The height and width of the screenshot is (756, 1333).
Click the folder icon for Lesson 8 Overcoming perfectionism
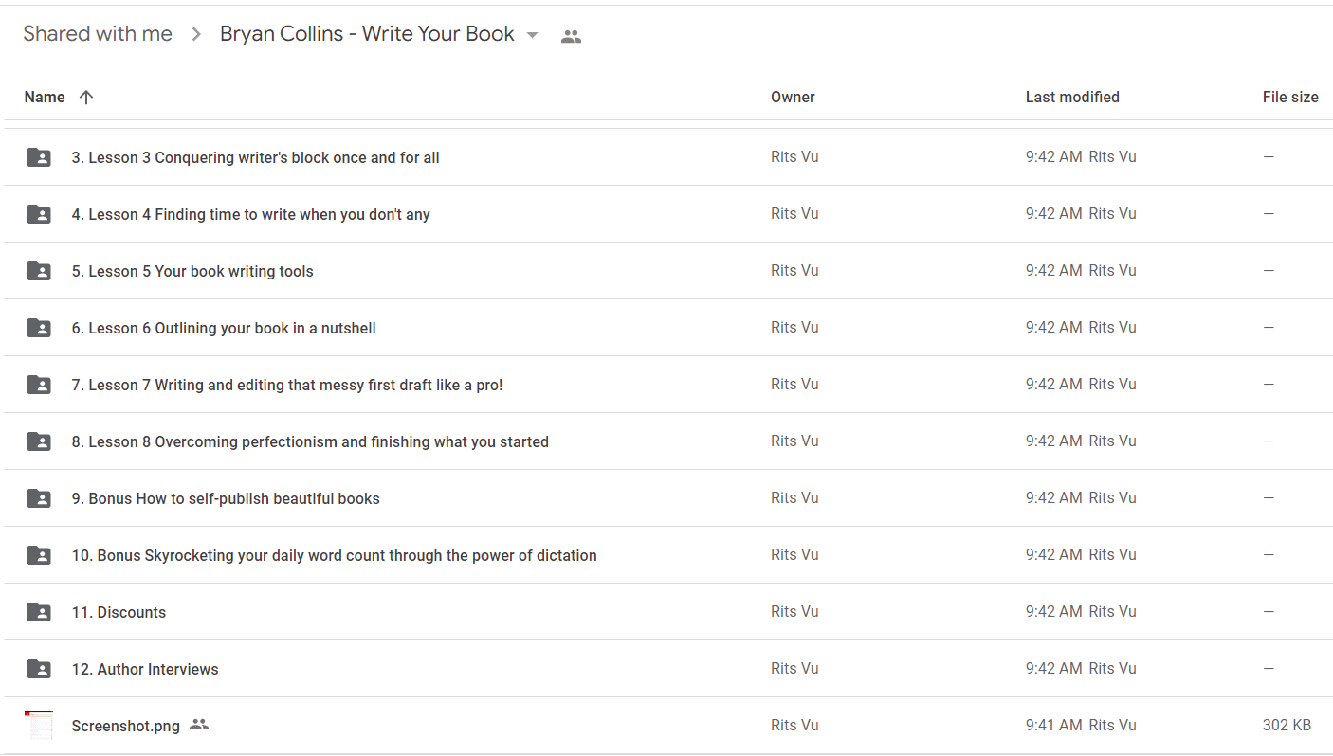[x=39, y=441]
